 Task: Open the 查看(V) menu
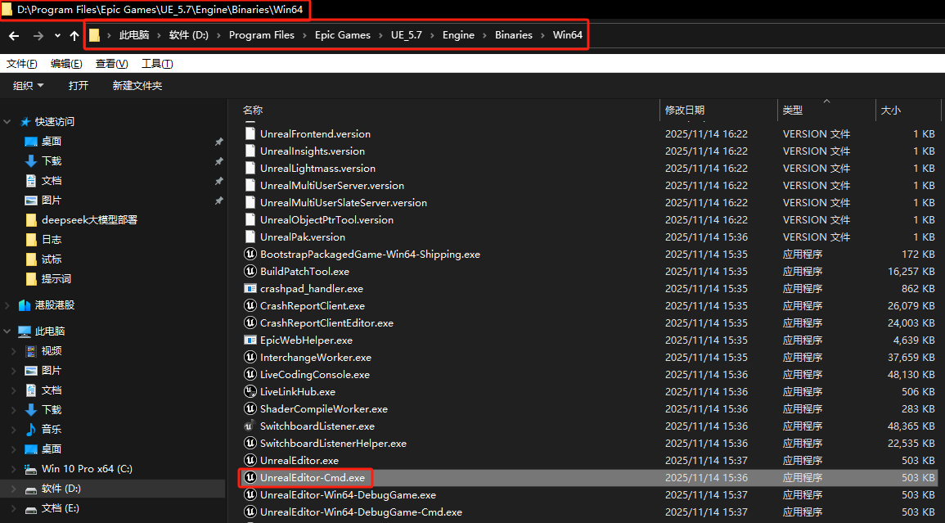(x=111, y=64)
